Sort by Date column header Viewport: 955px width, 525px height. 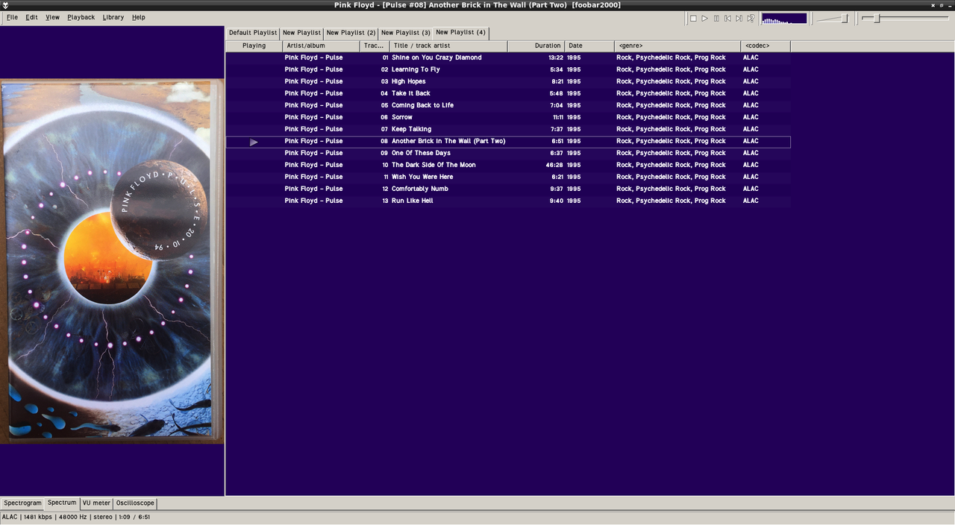point(589,45)
